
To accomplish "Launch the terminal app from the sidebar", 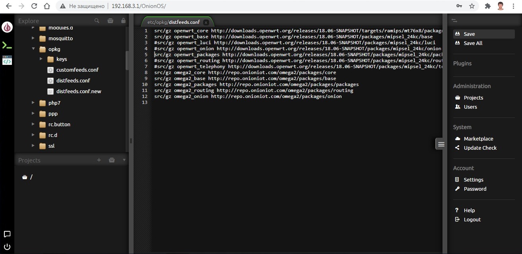I will (x=7, y=45).
